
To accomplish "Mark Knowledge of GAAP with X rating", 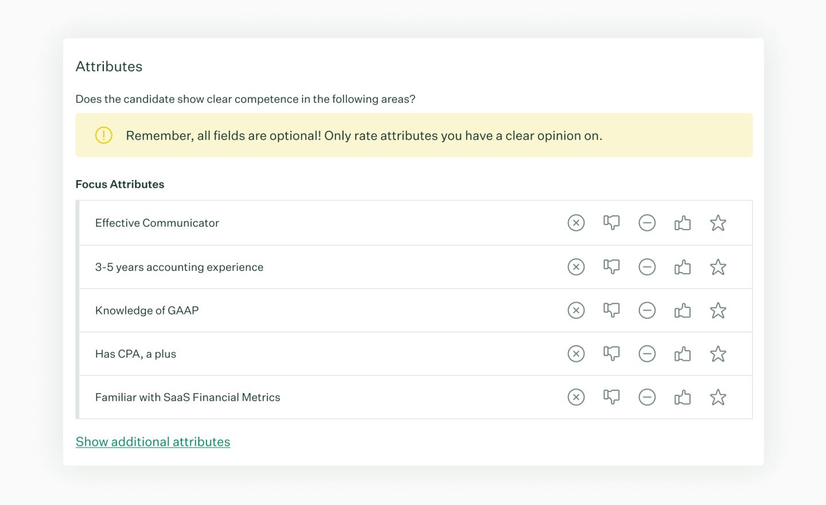I will (x=576, y=310).
